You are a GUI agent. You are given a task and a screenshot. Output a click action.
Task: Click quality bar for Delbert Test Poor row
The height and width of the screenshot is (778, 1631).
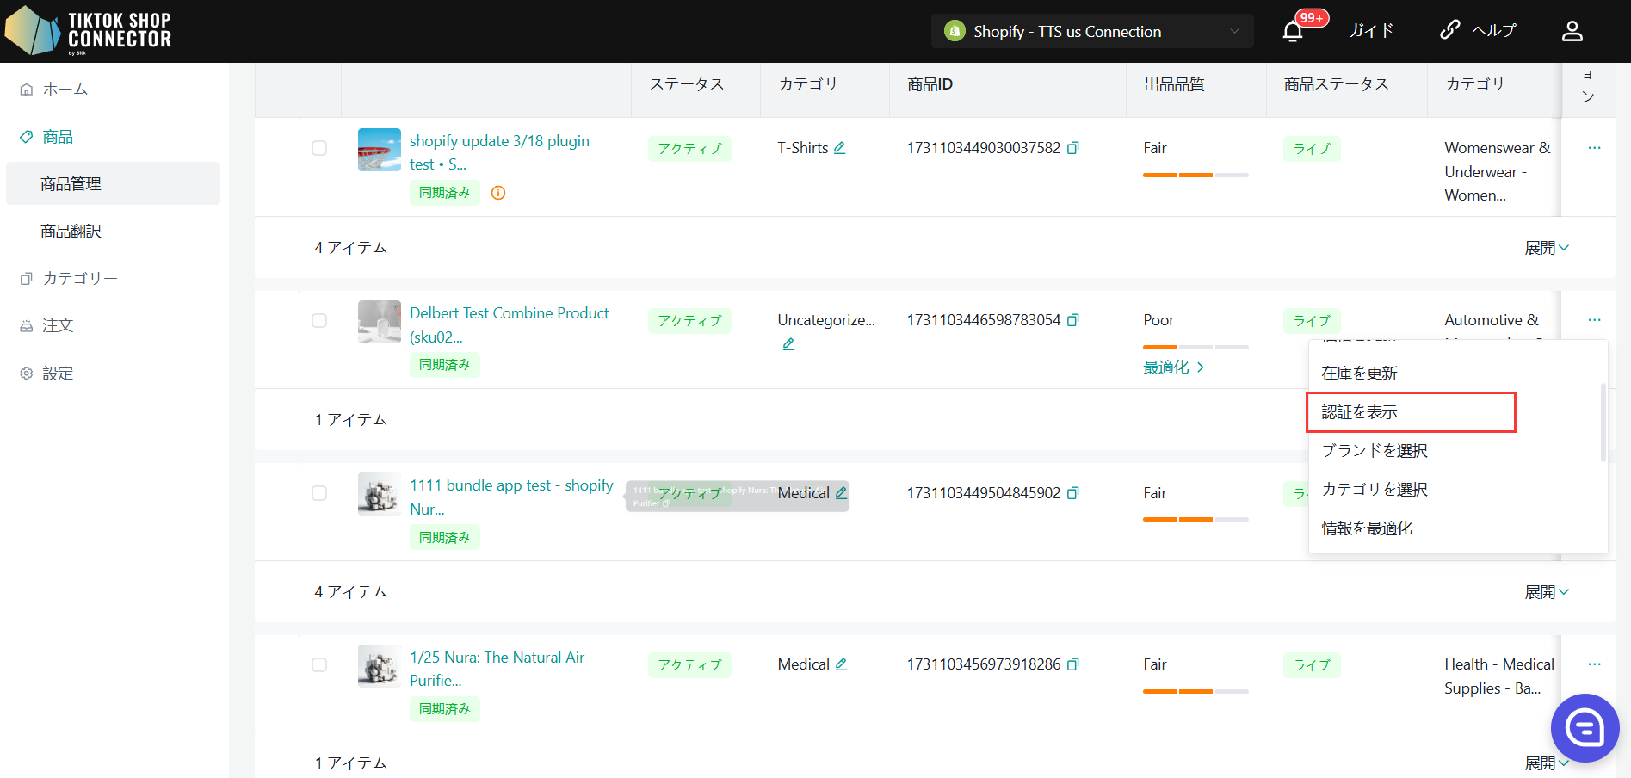tap(1195, 347)
